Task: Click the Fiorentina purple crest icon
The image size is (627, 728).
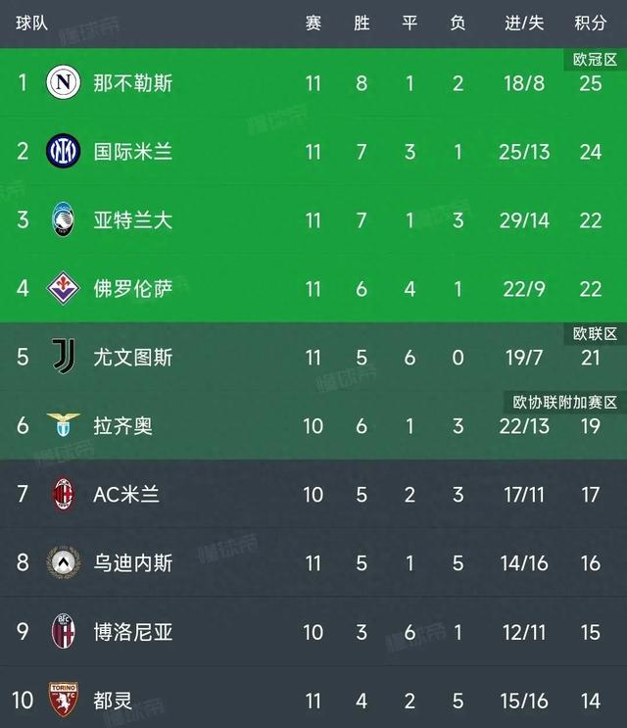Action: click(x=62, y=288)
